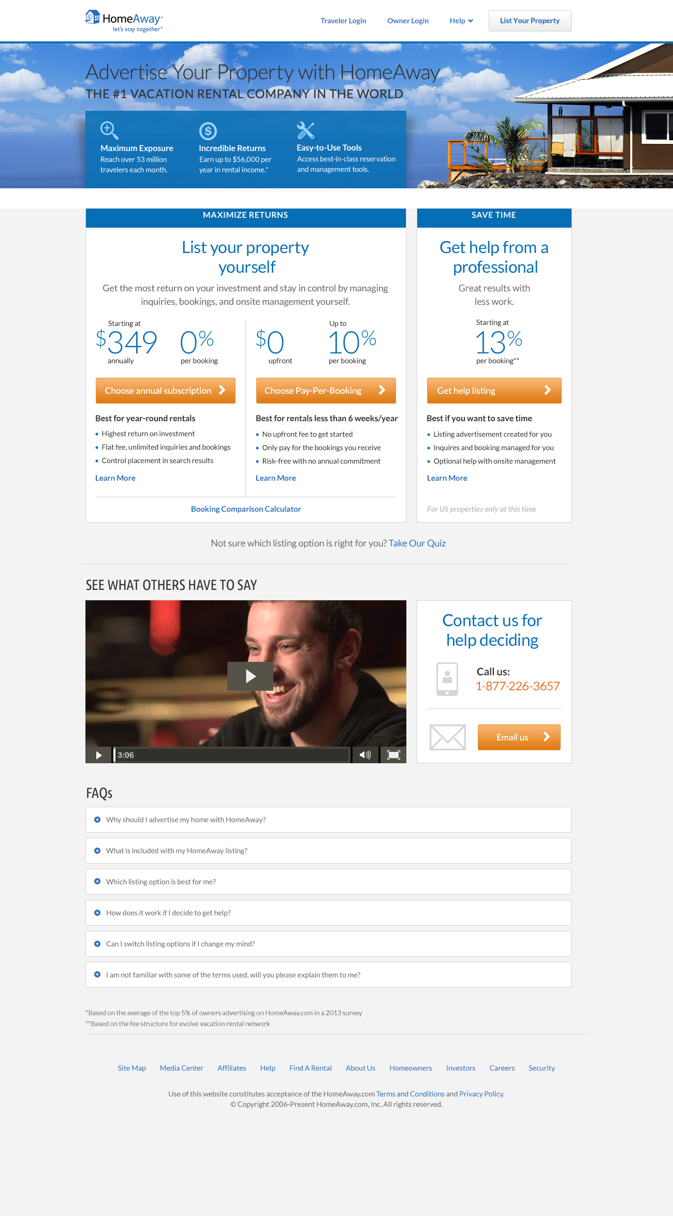Expand 'Which listing option is best for me?' FAQ
Image resolution: width=673 pixels, height=1216 pixels.
click(328, 882)
